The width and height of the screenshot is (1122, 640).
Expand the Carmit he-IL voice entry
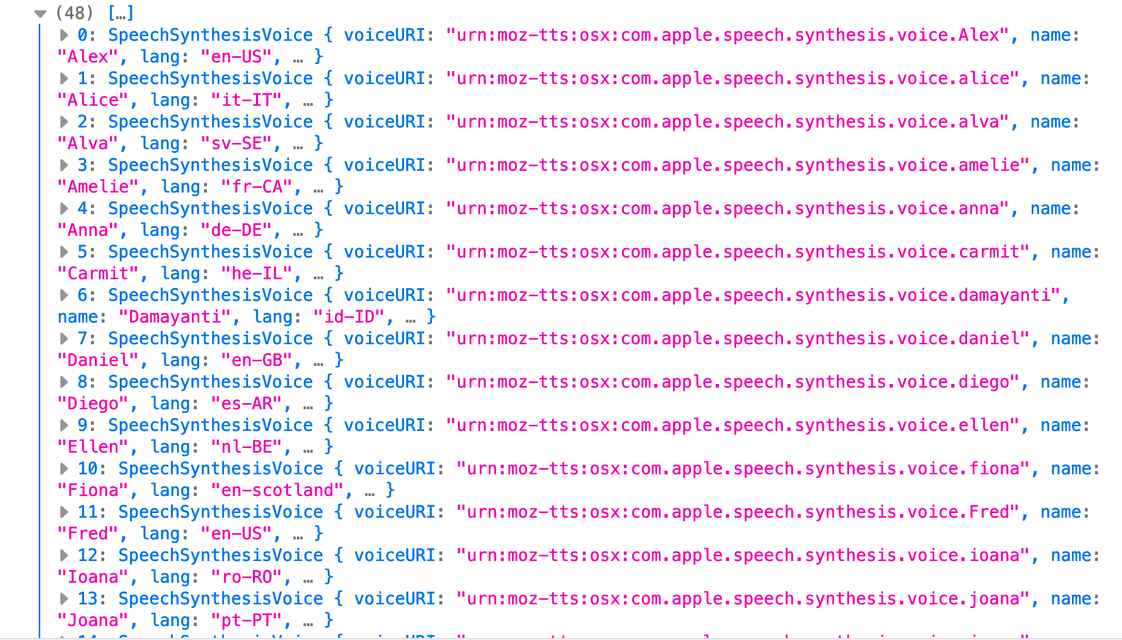coord(63,251)
